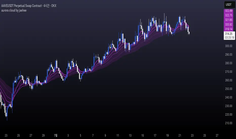This screenshot has height=139, width=236.
Task: Click the current price label 314.25
Action: pyautogui.click(x=229, y=34)
